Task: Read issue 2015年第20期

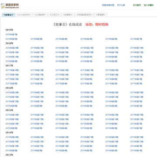Action: (x=112, y=115)
